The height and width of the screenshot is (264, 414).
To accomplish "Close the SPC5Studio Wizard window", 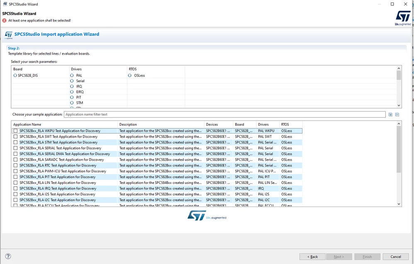I will pyautogui.click(x=406, y=4).
